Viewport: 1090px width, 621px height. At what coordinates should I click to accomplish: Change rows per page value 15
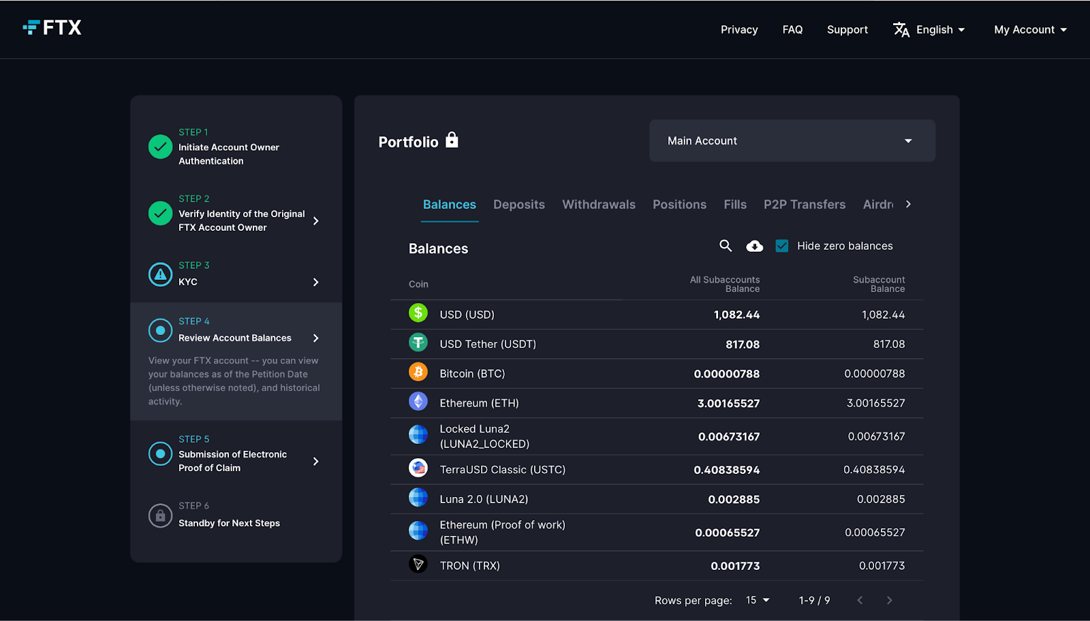click(757, 600)
